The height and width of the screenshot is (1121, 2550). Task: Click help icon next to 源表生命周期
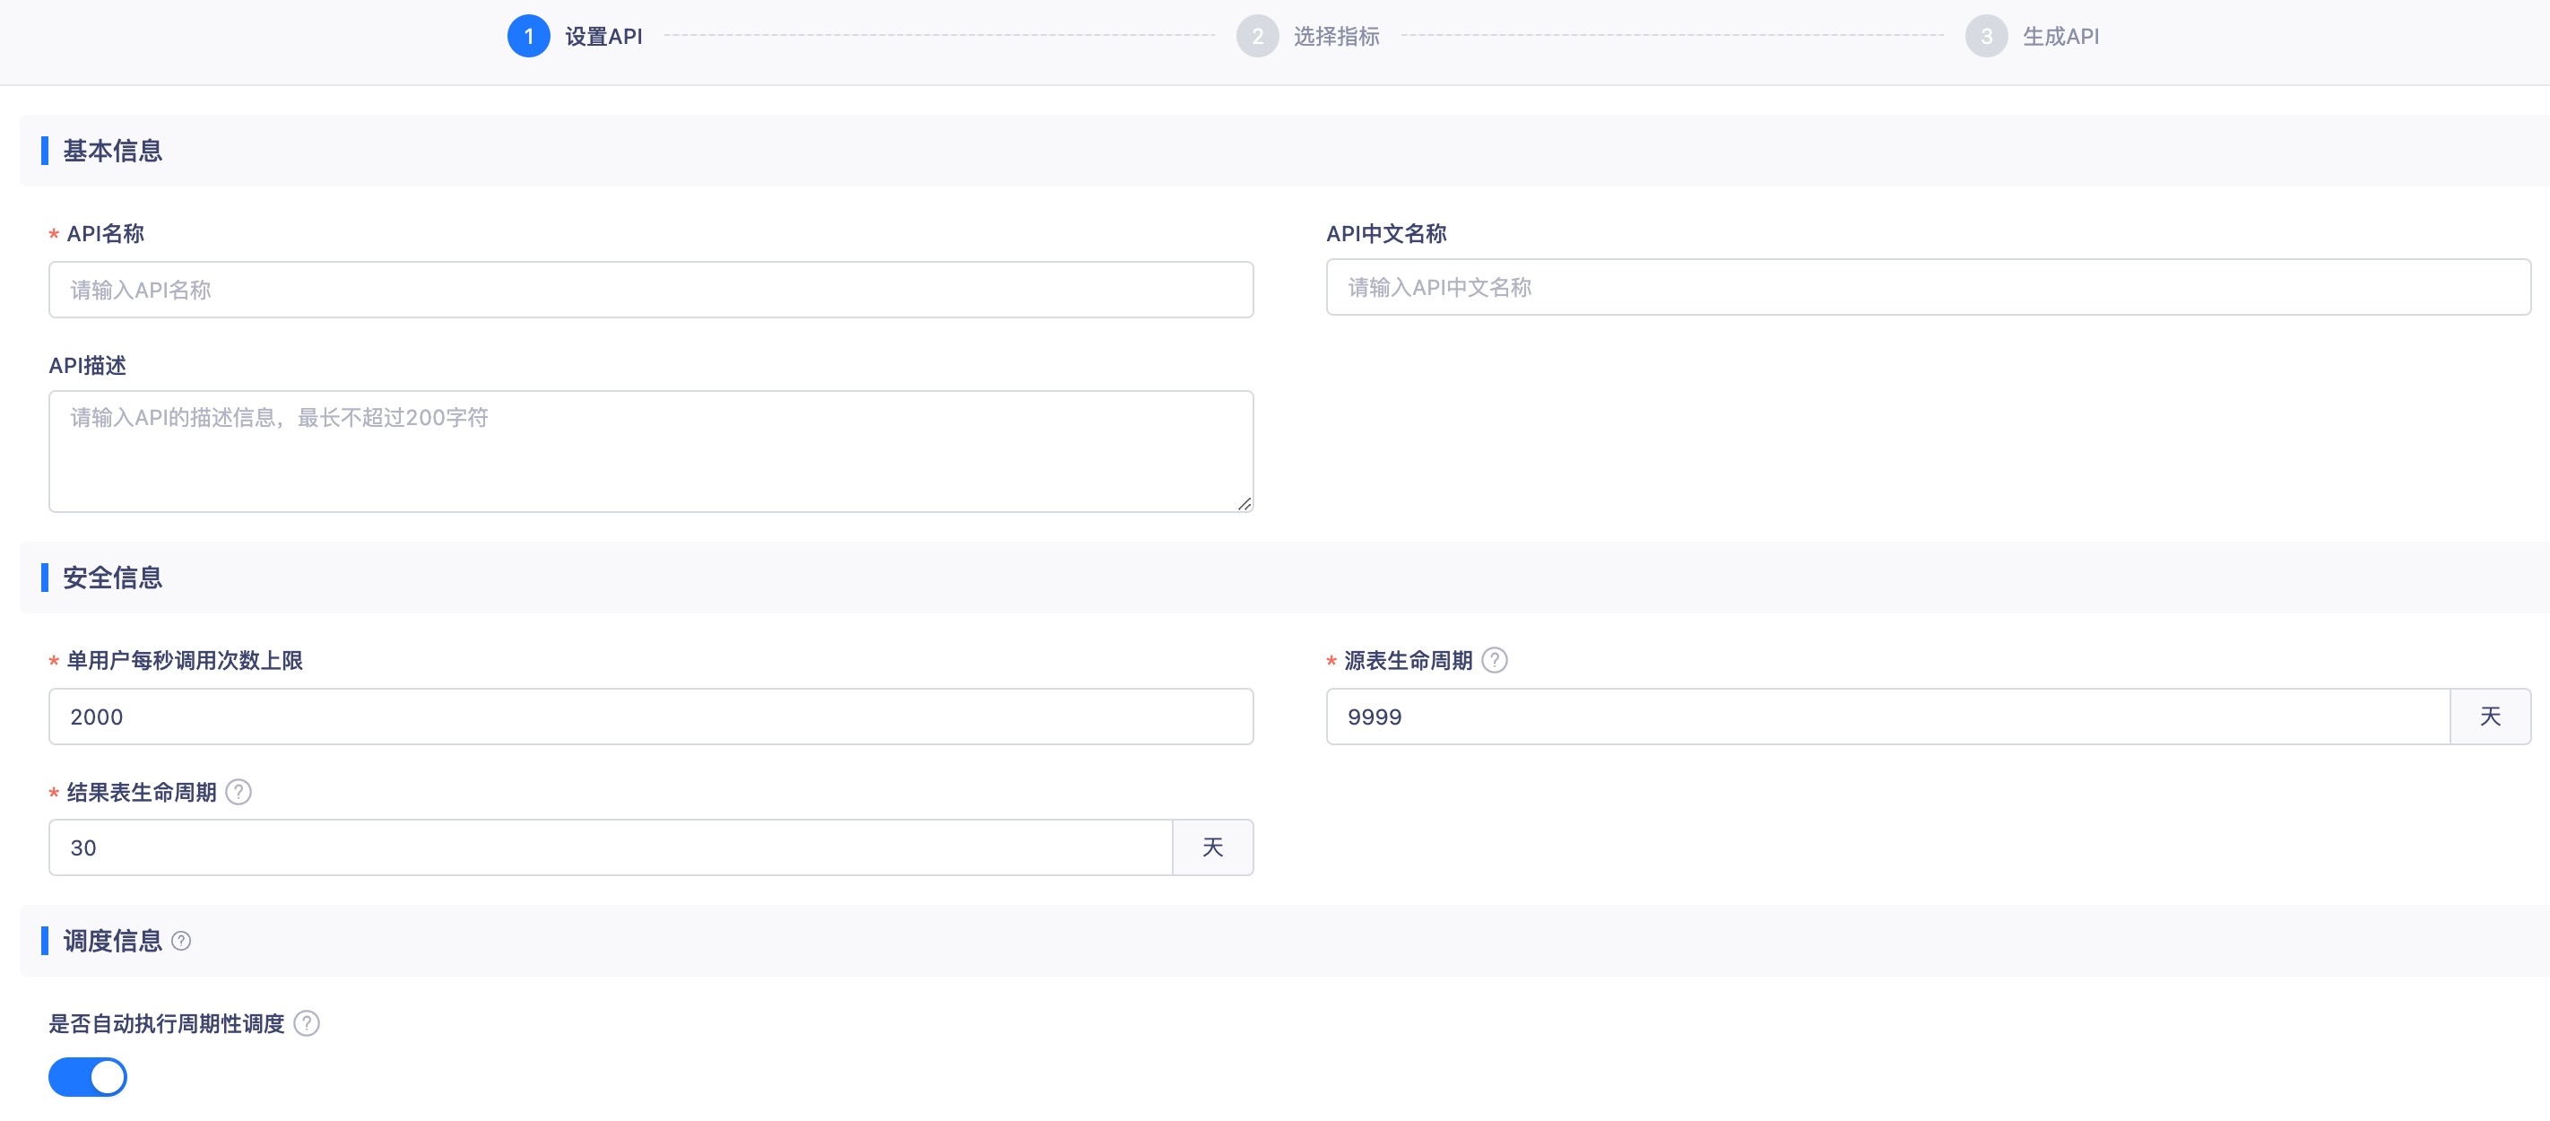tap(1494, 659)
